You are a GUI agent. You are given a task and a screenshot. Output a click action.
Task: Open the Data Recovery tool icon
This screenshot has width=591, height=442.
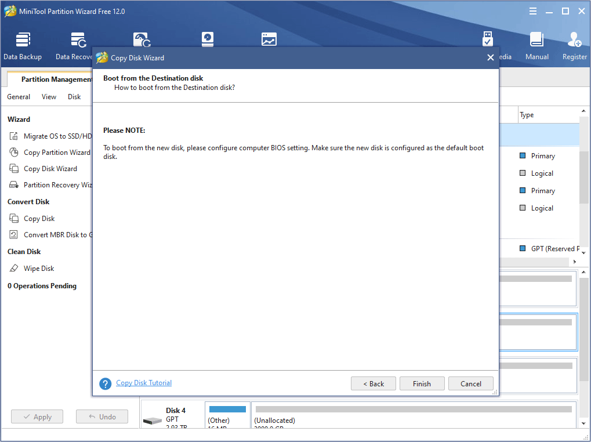tap(78, 39)
